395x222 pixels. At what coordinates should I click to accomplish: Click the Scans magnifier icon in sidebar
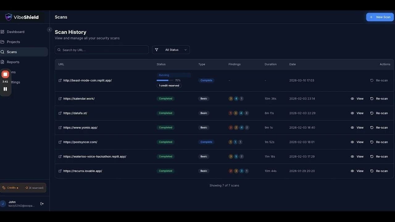click(x=2, y=52)
